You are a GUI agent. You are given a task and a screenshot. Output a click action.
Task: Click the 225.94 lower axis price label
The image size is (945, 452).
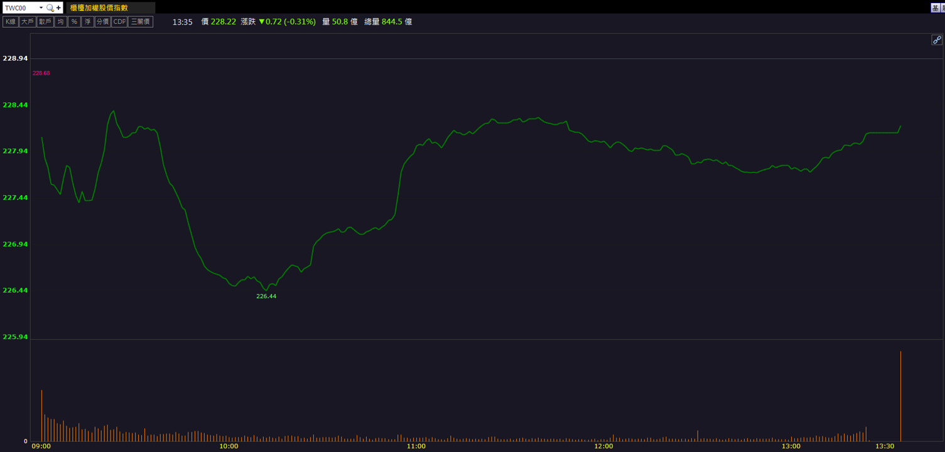click(15, 337)
